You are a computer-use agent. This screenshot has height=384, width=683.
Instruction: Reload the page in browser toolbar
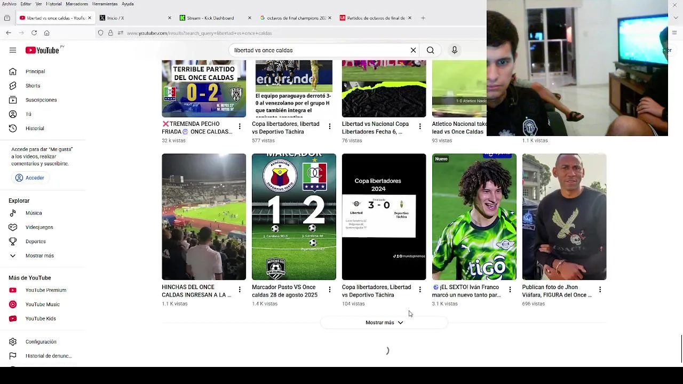pos(34,33)
